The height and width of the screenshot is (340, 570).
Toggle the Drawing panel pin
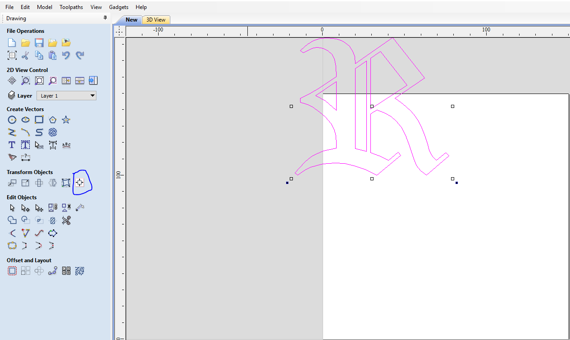(x=105, y=18)
